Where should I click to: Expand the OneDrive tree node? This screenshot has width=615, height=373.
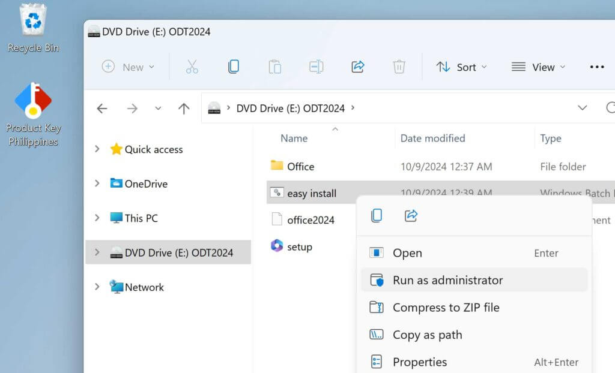tap(97, 184)
